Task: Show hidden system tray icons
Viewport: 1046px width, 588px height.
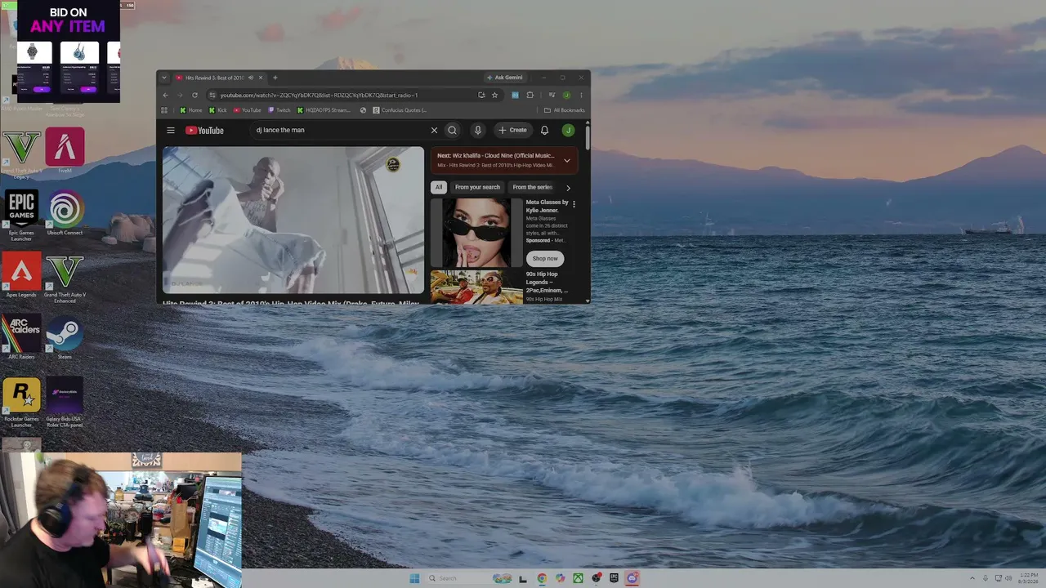Action: point(972,578)
